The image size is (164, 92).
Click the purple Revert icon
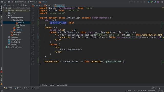point(158,2)
